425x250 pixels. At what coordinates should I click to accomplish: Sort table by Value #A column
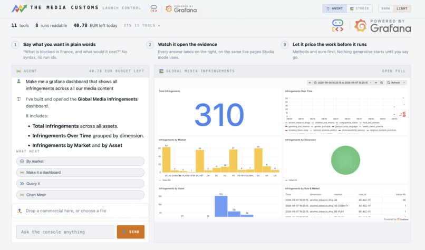click(x=401, y=195)
